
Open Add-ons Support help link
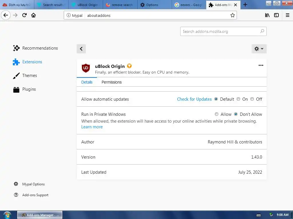pyautogui.click(x=31, y=195)
